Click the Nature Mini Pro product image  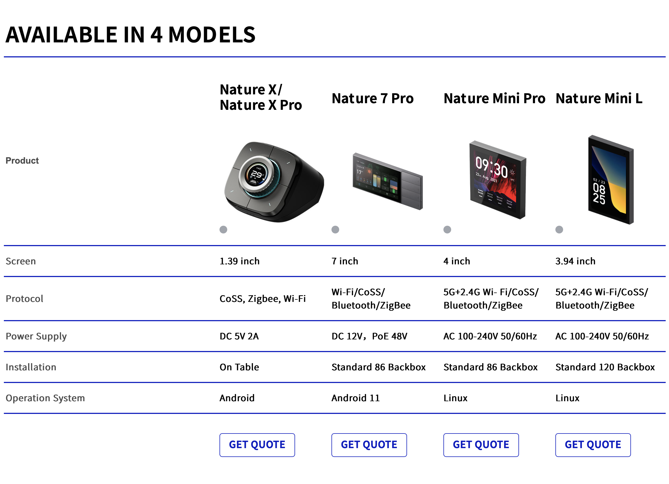[x=498, y=179]
